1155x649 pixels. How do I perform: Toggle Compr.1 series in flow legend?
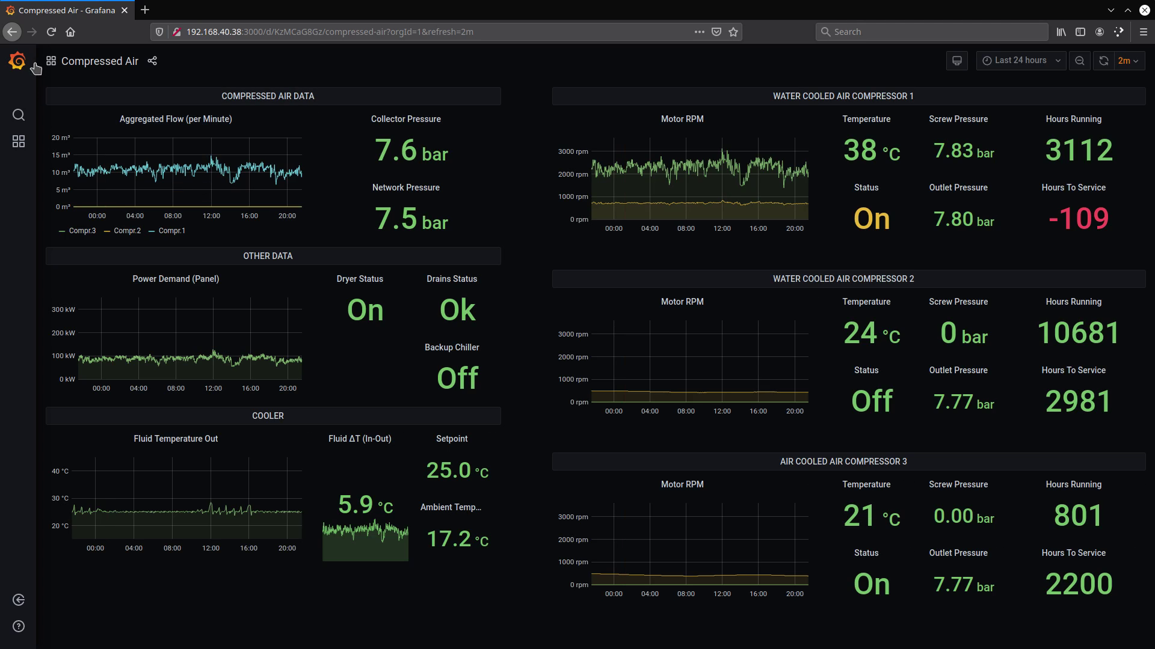(x=171, y=231)
